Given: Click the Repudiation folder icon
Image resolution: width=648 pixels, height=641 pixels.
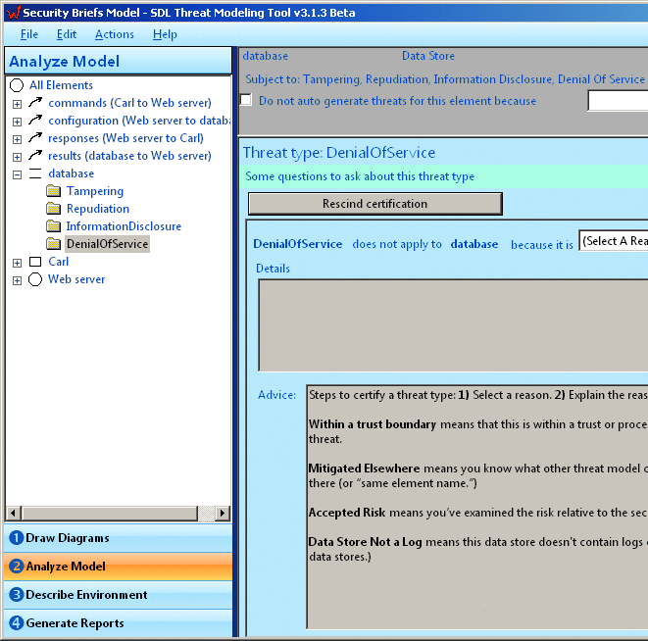Looking at the screenshot, I should point(53,210).
